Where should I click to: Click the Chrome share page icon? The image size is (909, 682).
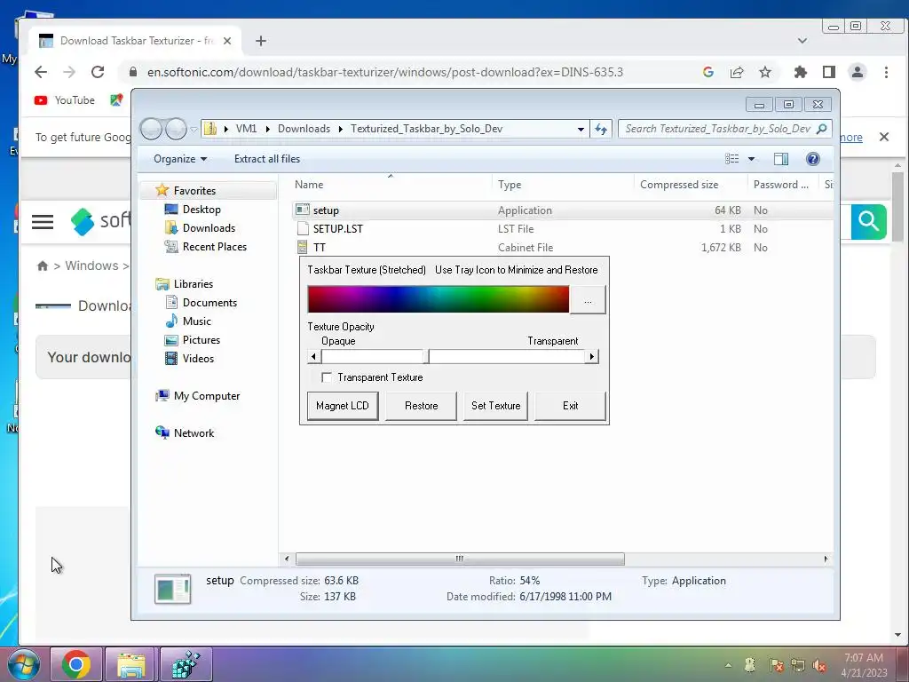[737, 72]
